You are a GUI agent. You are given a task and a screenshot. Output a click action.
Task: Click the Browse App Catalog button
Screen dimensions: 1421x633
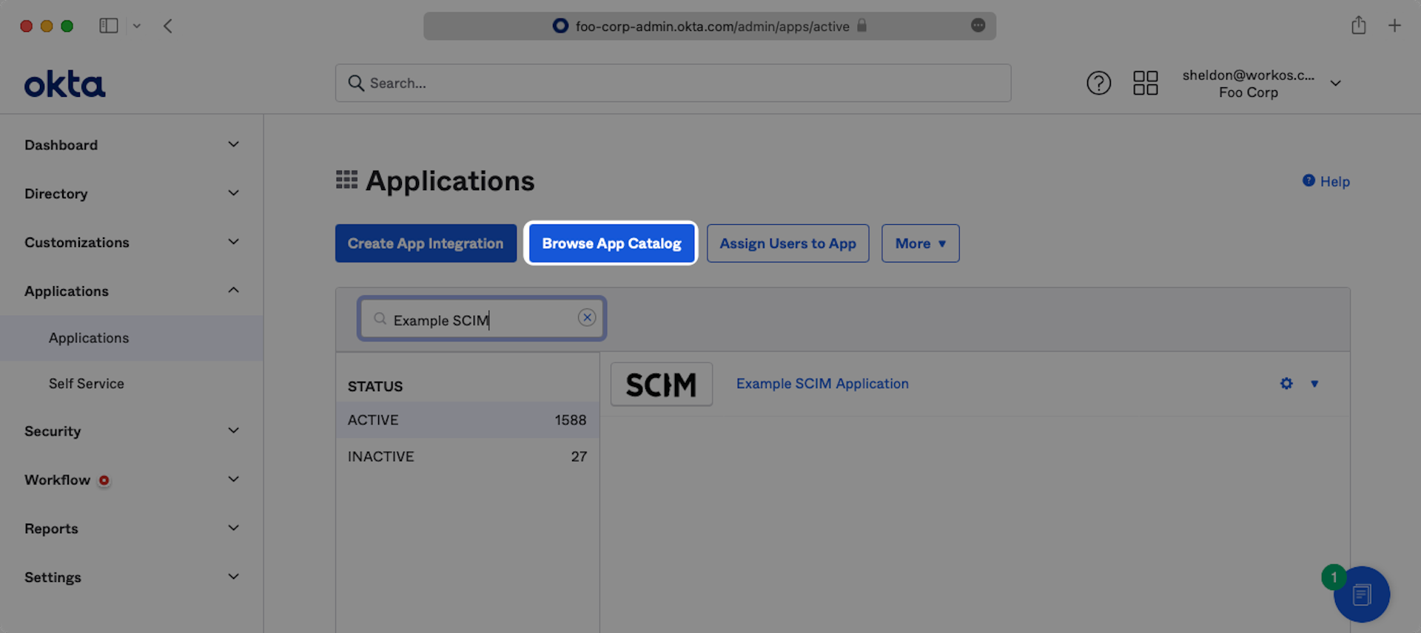pyautogui.click(x=611, y=243)
